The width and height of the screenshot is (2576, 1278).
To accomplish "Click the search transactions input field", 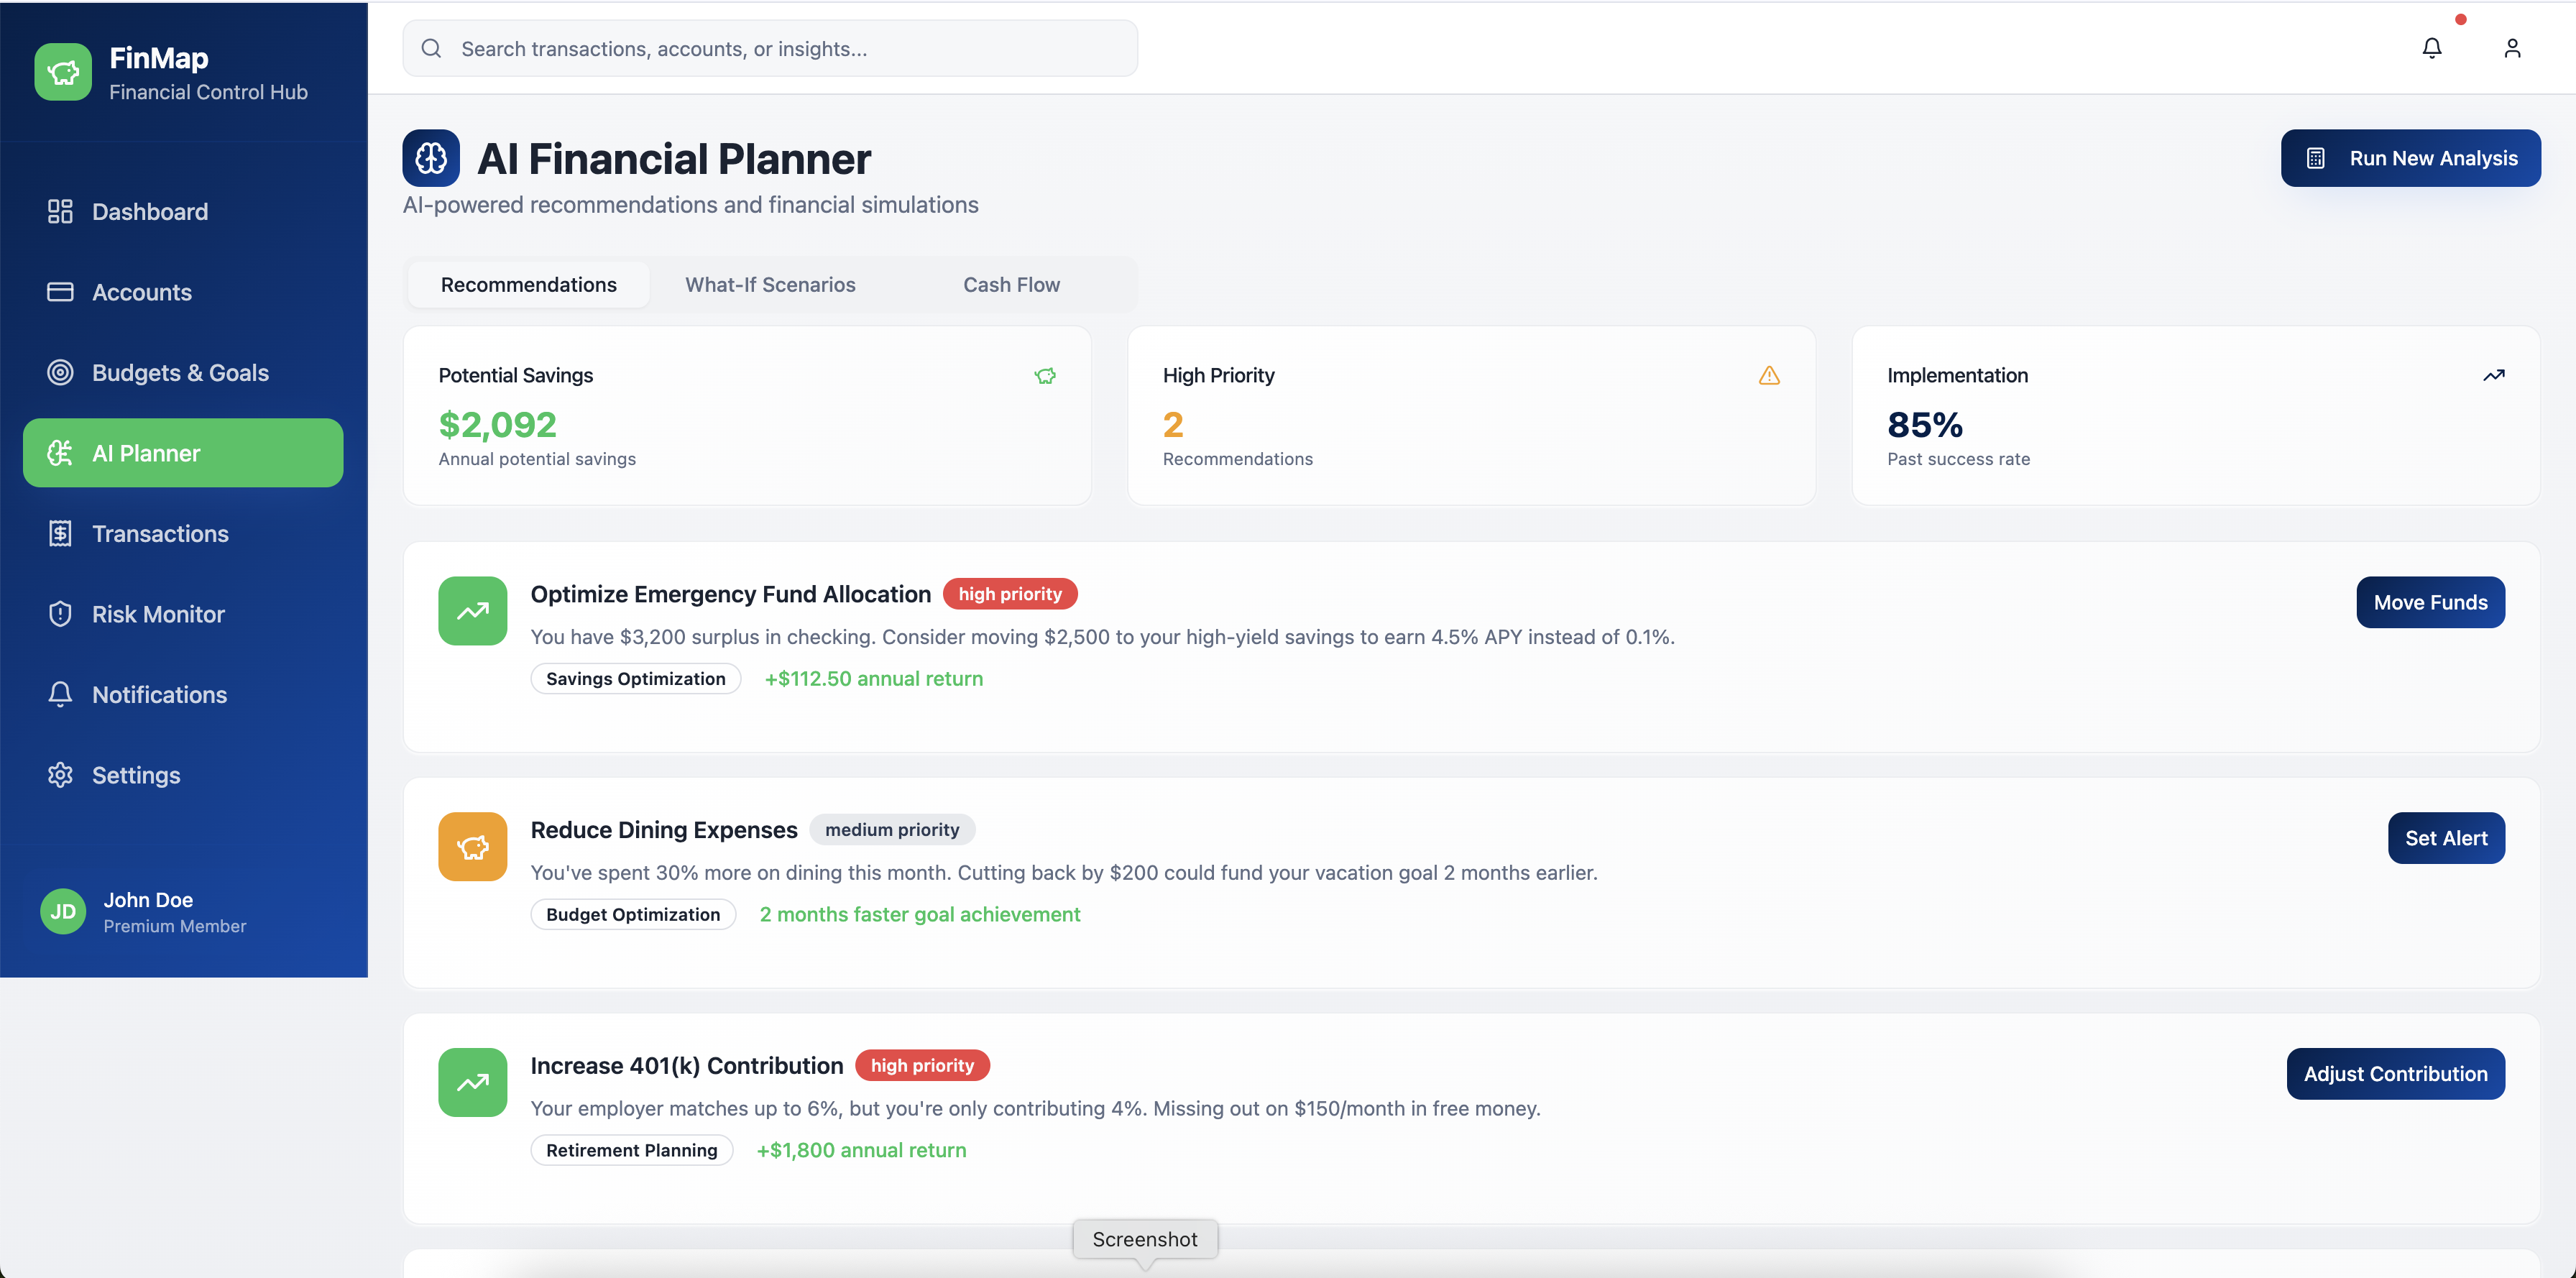I will [x=770, y=48].
